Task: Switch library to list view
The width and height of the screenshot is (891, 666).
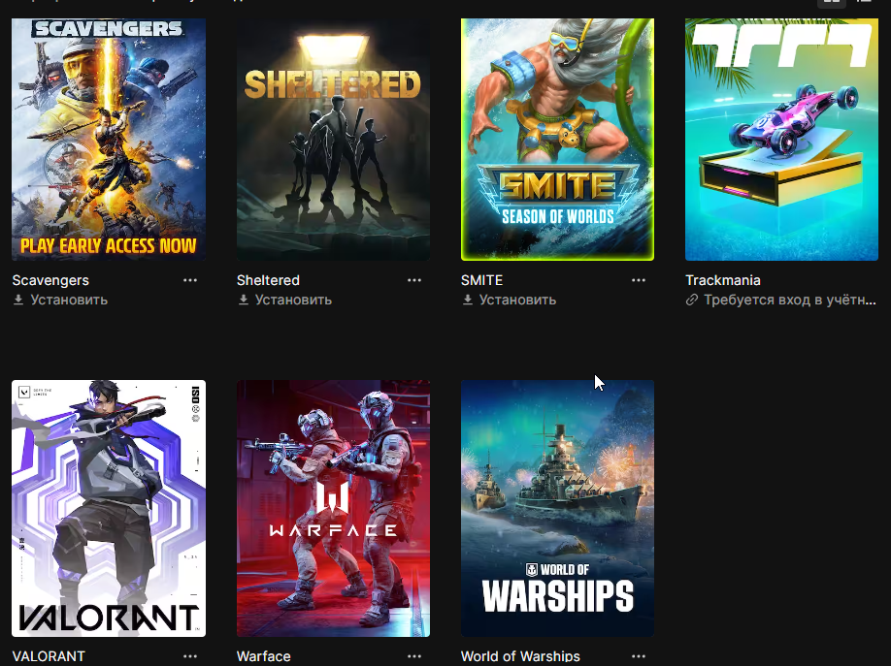Action: point(864,2)
